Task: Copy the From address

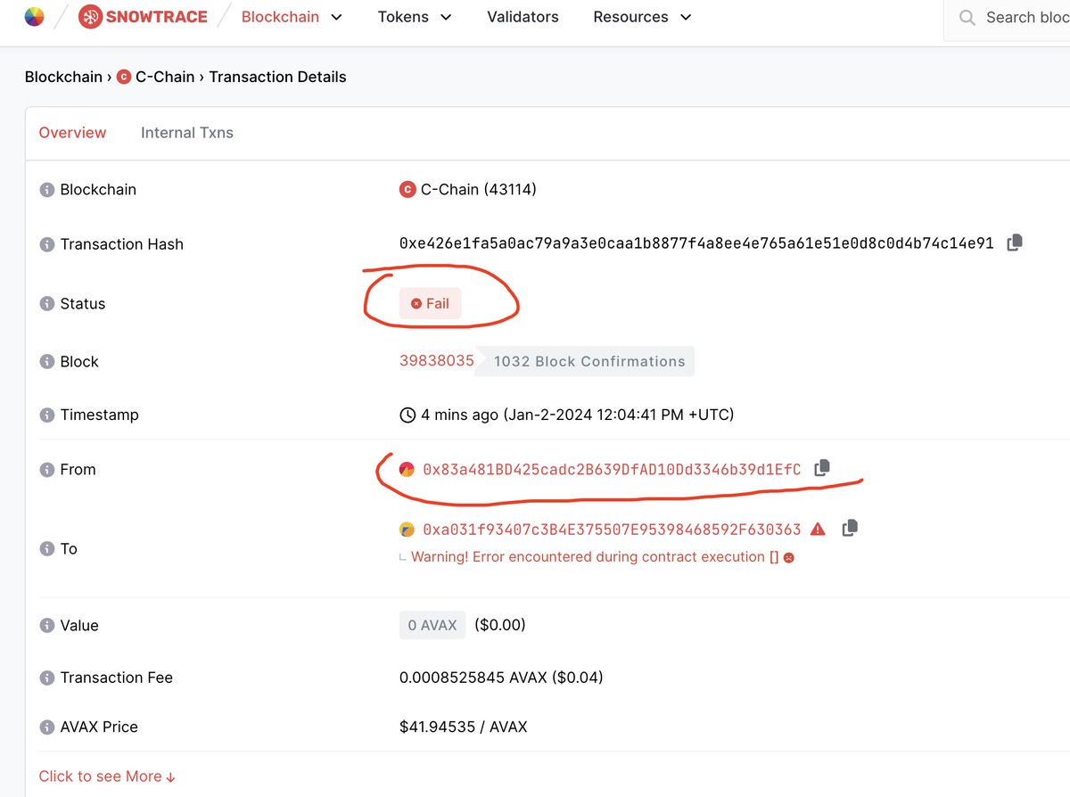Action: tap(822, 468)
